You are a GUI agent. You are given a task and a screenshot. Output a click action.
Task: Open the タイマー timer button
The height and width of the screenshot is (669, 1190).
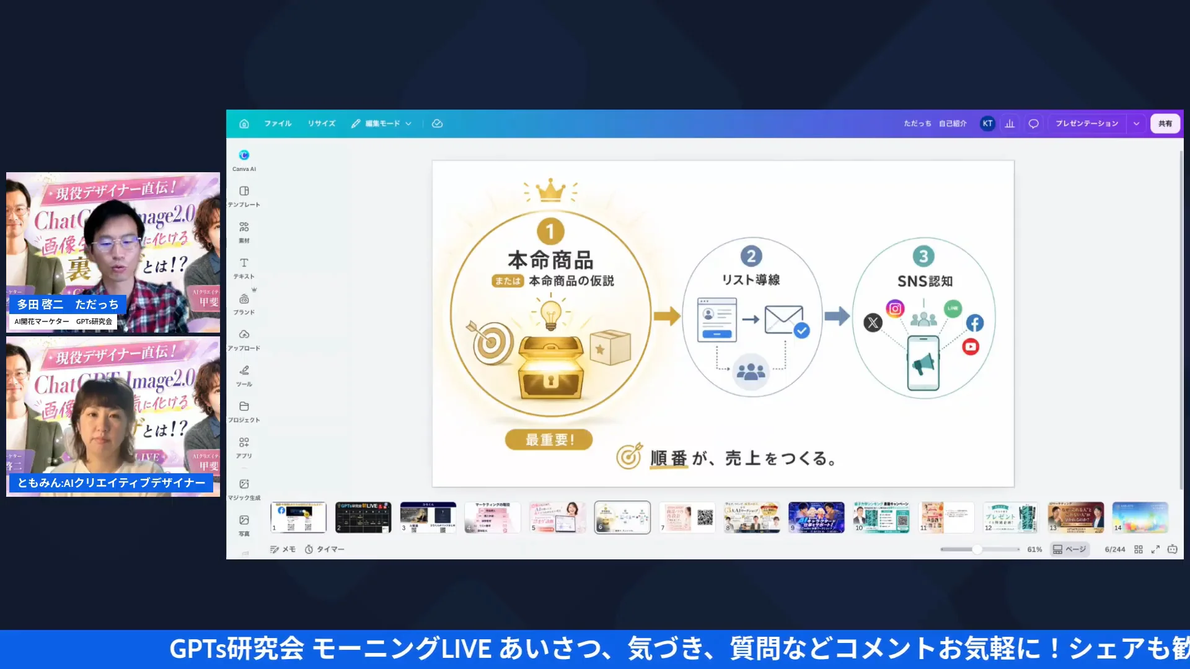[x=325, y=549]
